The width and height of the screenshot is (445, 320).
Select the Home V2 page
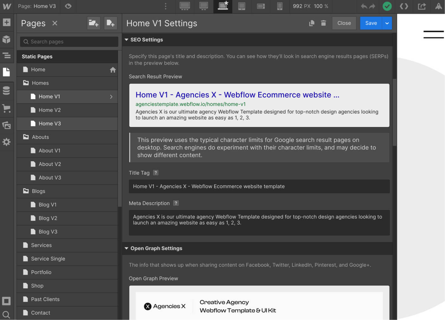[67, 110]
